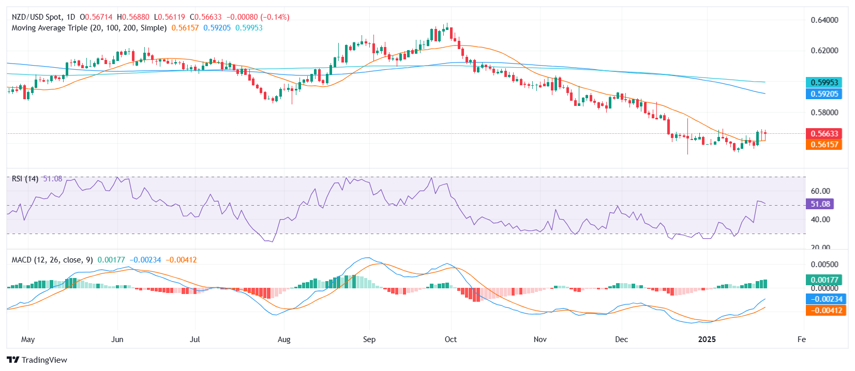This screenshot has width=855, height=371.
Task: Click the orange -0.00412 signal line tag
Action: (825, 311)
